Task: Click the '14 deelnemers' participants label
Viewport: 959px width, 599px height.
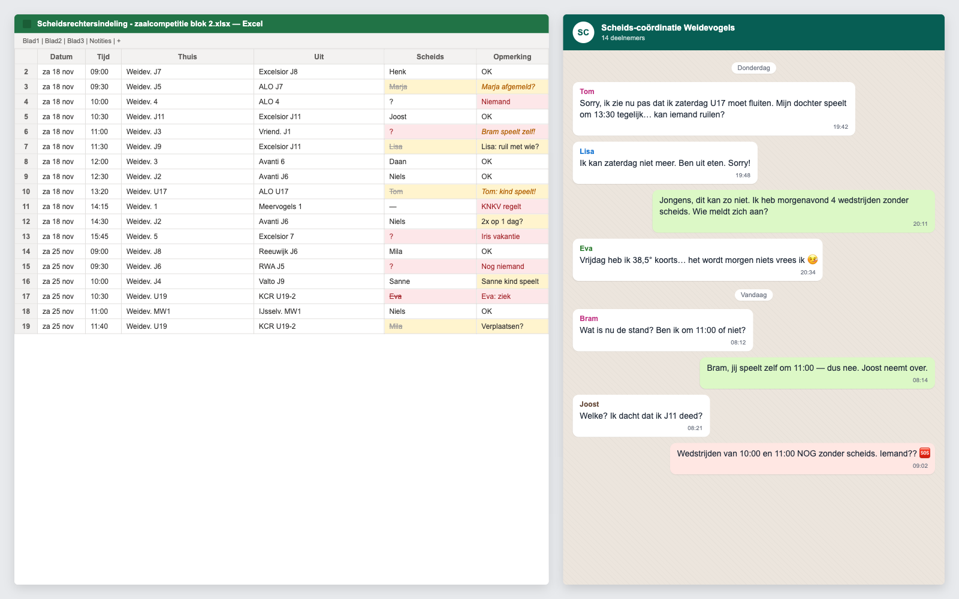Action: 623,38
